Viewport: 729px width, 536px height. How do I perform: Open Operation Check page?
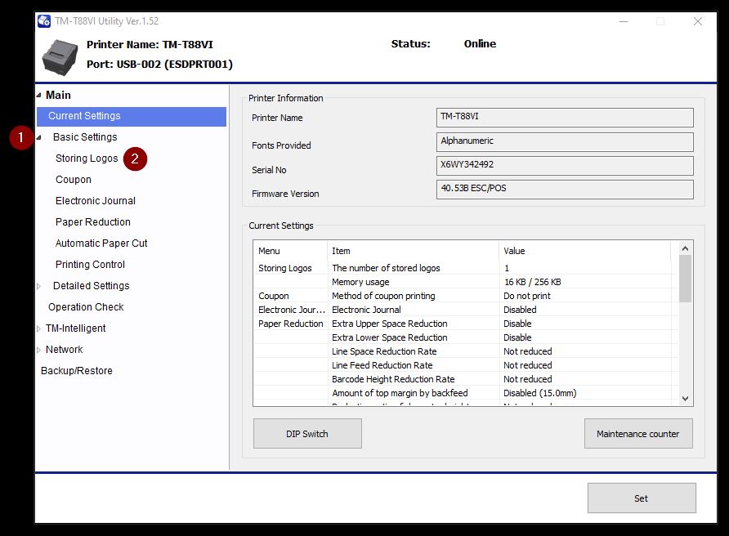point(86,307)
